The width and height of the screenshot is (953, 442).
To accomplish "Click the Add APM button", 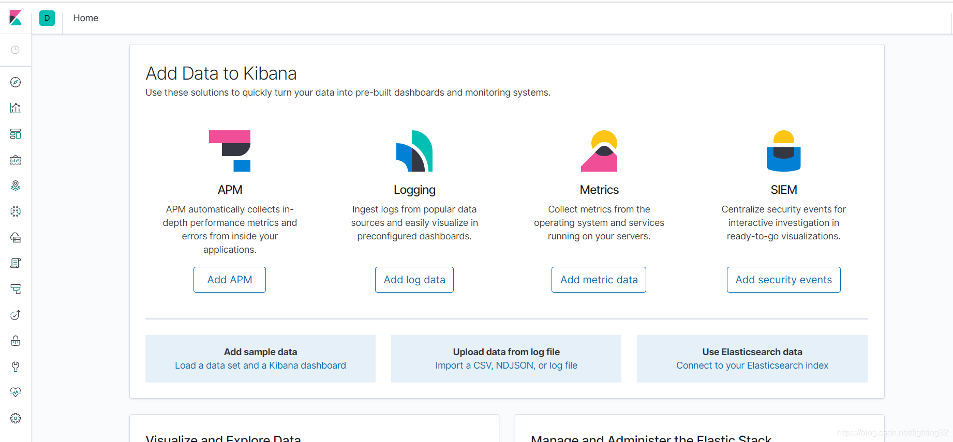I will tap(230, 280).
